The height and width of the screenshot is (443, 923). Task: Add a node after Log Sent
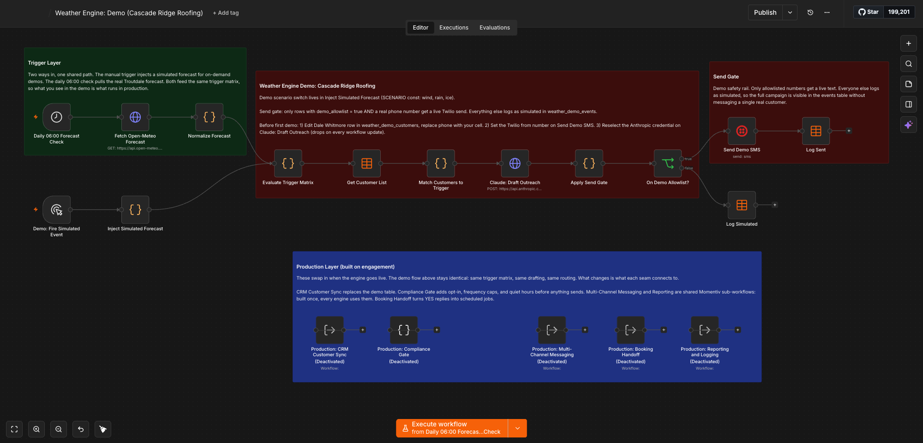849,131
